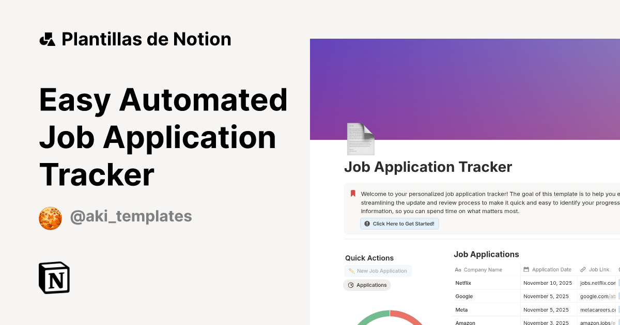Click the red bookmark icon in the welcome callout

pos(352,194)
